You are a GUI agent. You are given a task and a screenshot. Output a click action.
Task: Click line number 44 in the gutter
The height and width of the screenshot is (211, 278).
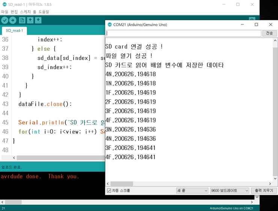(5, 113)
